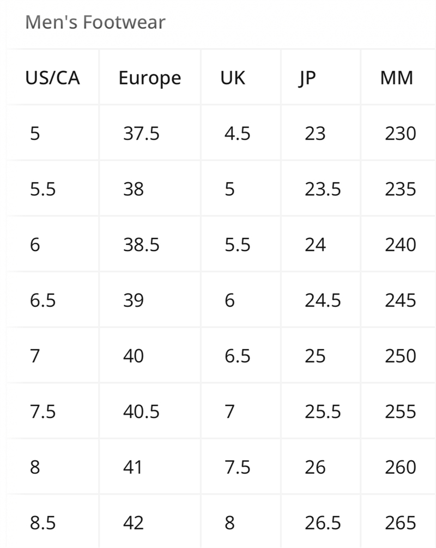Select the US/CA column header
Image resolution: width=436 pixels, height=548 pixels.
click(x=52, y=78)
